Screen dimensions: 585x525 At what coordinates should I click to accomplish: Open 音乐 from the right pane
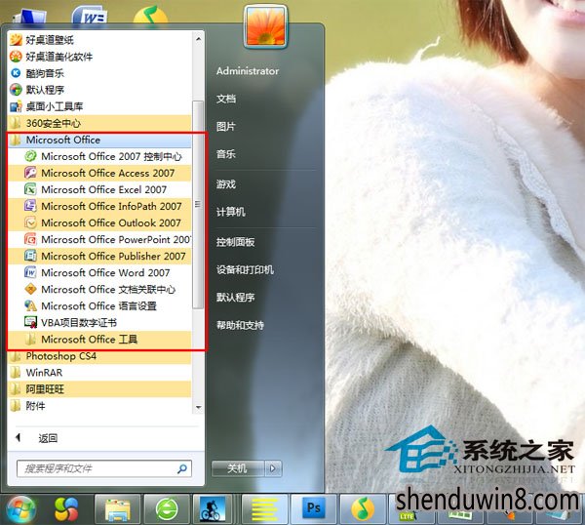coord(226,154)
